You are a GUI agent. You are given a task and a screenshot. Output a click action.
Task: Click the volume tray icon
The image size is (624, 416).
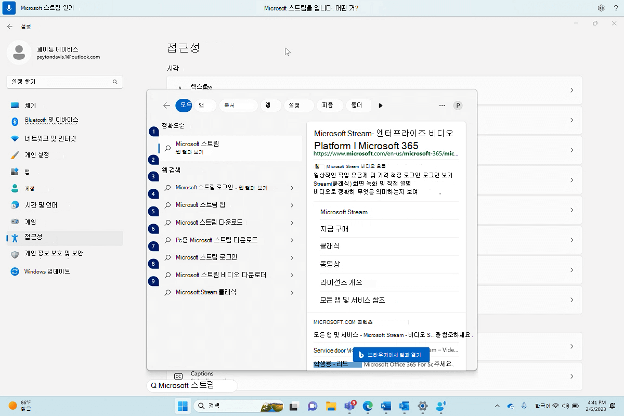click(x=565, y=406)
